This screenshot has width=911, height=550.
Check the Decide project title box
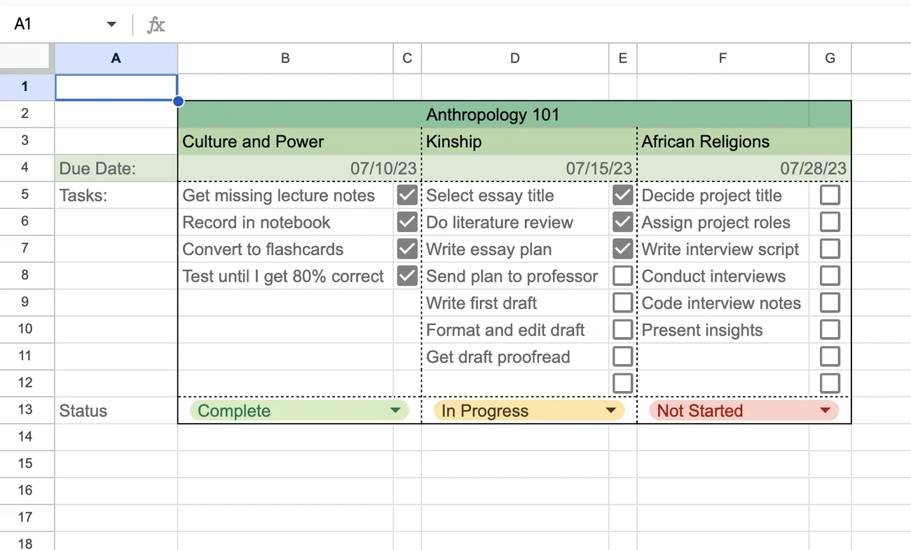pyautogui.click(x=830, y=195)
